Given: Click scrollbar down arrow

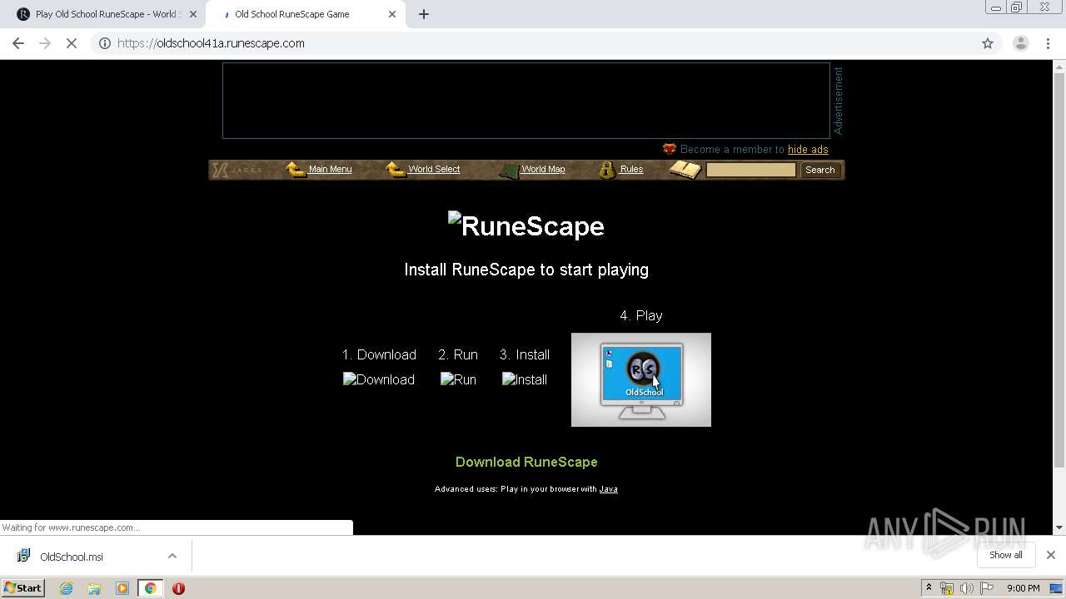Looking at the screenshot, I should click(1059, 527).
